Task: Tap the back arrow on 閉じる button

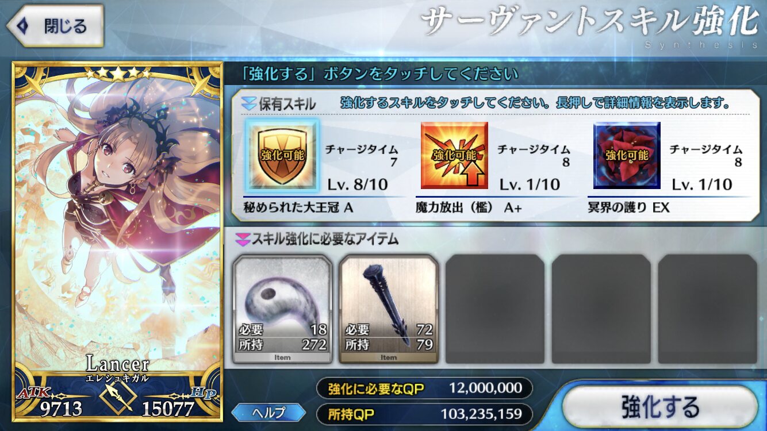Action: coord(23,26)
